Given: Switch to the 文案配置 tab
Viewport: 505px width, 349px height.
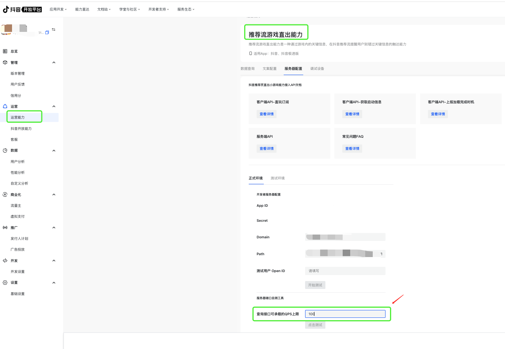Looking at the screenshot, I should 269,69.
